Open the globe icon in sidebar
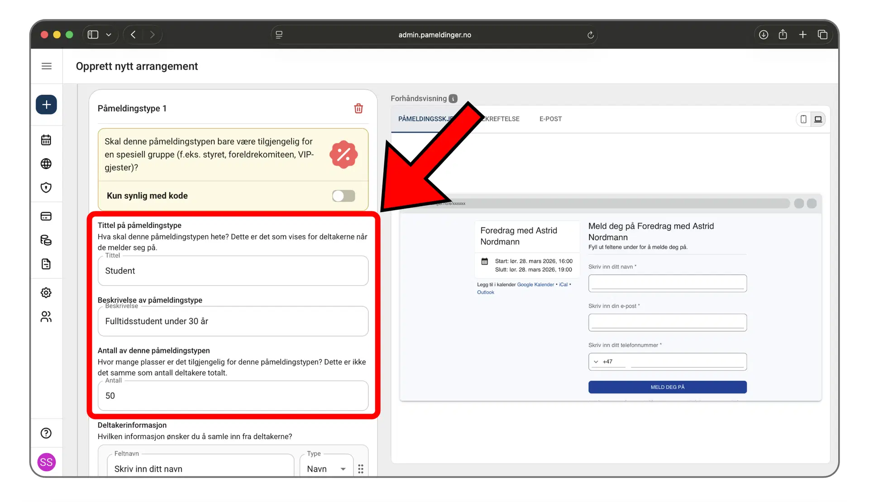The width and height of the screenshot is (869, 502). (x=46, y=164)
